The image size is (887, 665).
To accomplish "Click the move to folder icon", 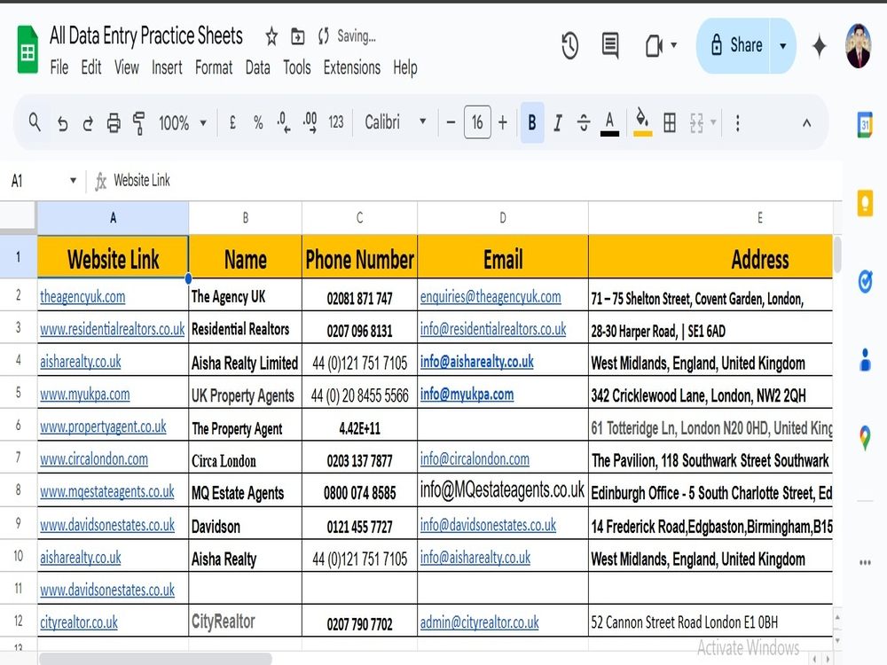I will pos(297,36).
